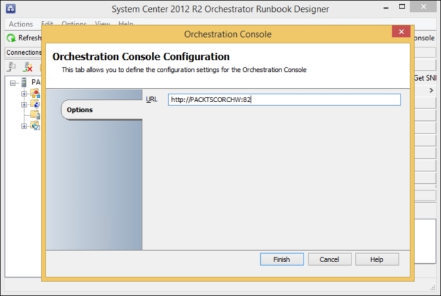Expand the last folder node in the tree
Viewport: 441px width, 296px height.
[24, 126]
